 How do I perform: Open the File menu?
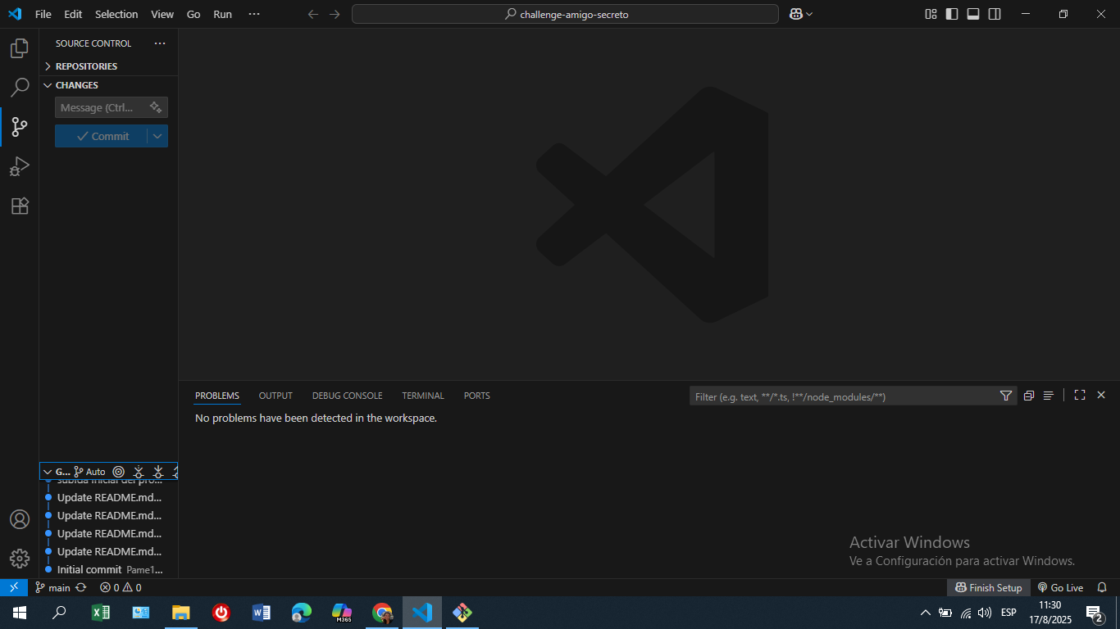click(43, 14)
